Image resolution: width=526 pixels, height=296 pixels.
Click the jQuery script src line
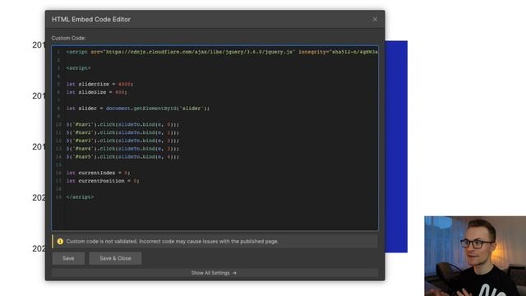[222, 52]
